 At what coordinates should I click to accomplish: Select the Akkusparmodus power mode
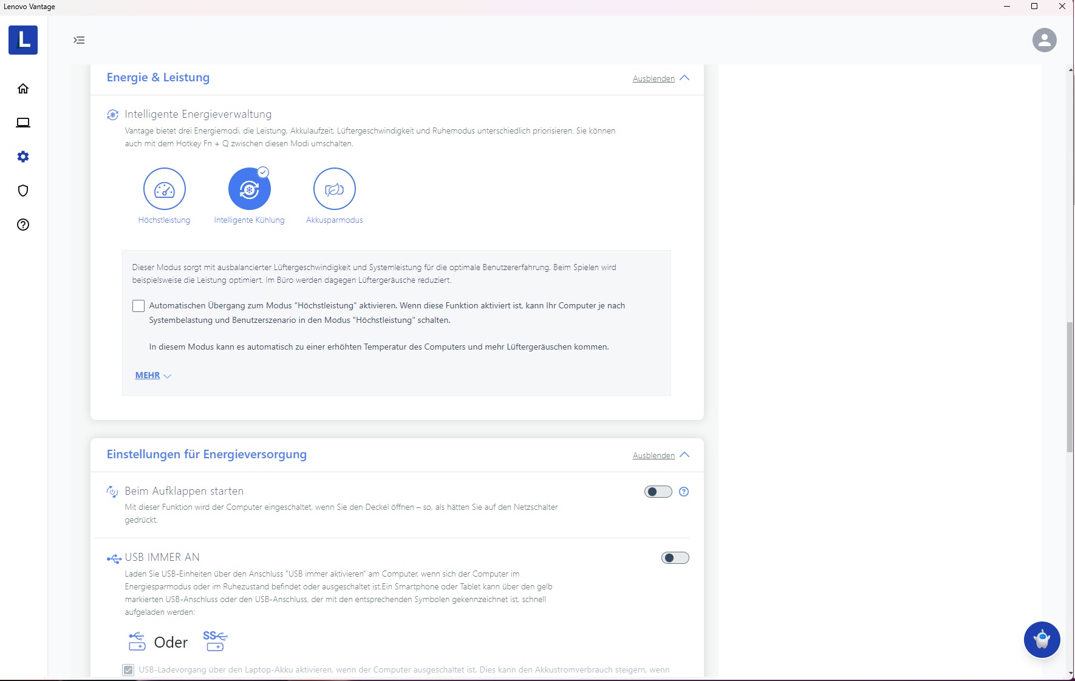click(x=334, y=189)
